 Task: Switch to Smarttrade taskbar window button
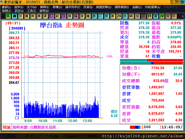(72, 136)
